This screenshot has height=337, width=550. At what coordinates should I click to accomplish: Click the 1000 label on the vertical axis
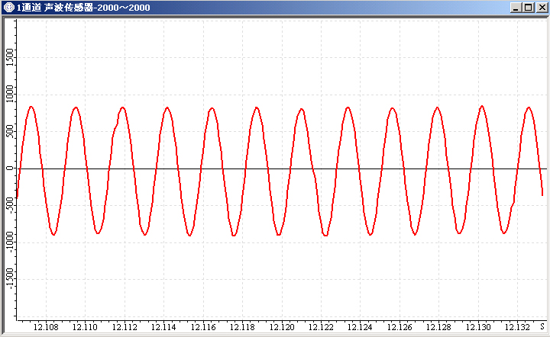(9, 95)
